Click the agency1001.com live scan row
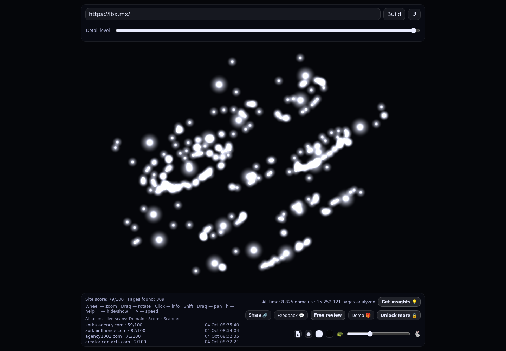The width and height of the screenshot is (506, 351). 162,336
